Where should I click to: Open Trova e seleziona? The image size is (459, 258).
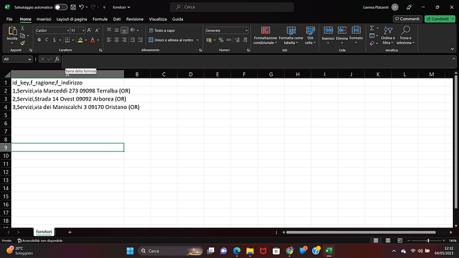(x=405, y=35)
